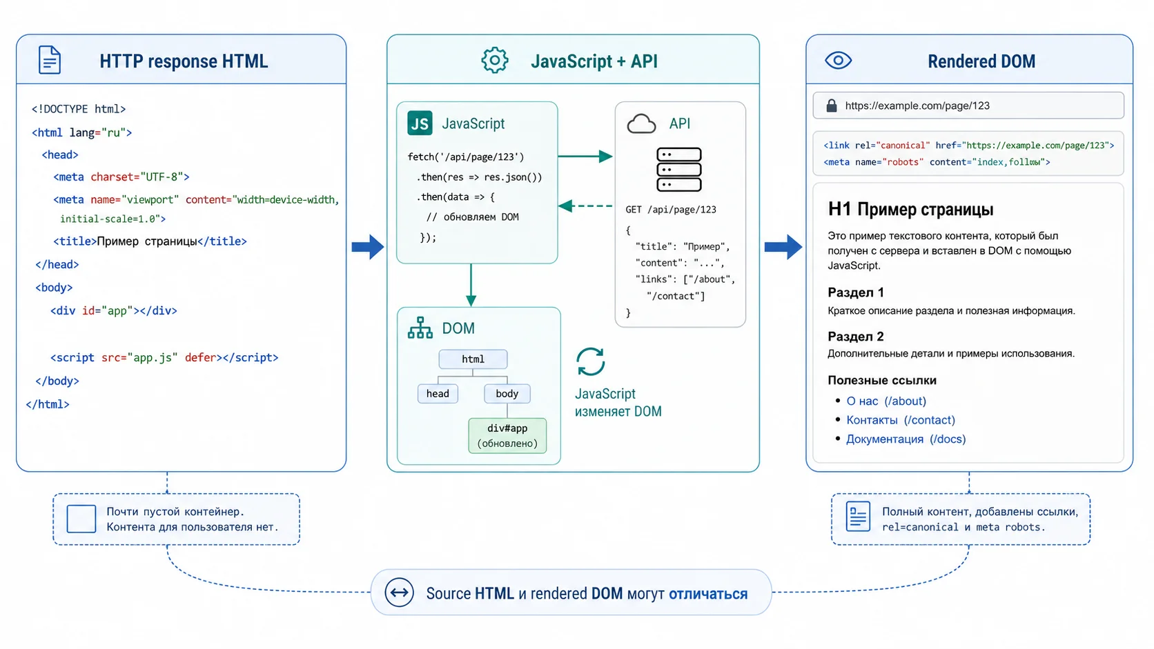This screenshot has height=649, width=1154.
Task: Select the green JS badge icon
Action: 420,123
